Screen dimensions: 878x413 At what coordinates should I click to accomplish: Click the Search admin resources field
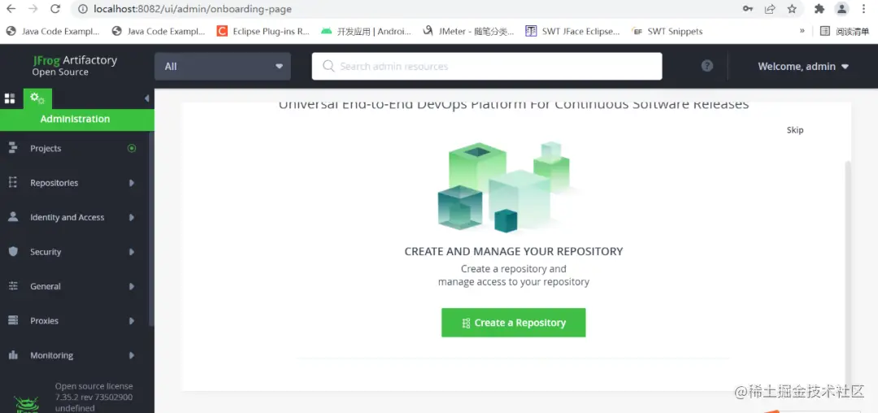tap(487, 67)
